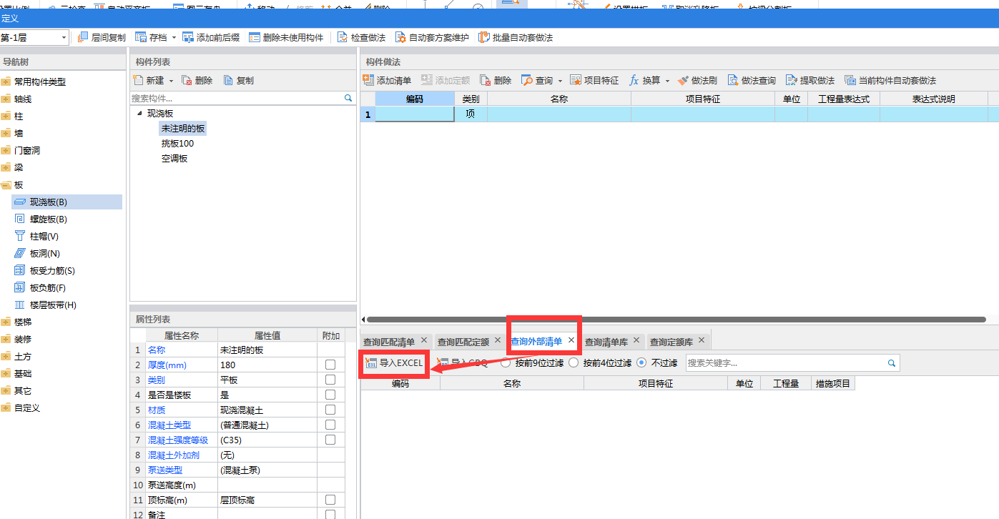This screenshot has height=519, width=999.
Task: Click the 存档 archive icon
Action: tap(141, 37)
